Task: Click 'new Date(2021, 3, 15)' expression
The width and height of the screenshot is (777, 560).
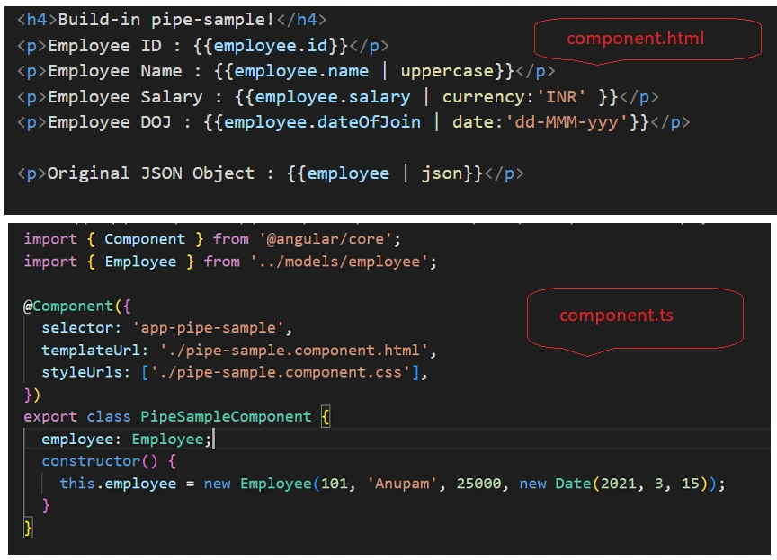Action: tap(613, 484)
